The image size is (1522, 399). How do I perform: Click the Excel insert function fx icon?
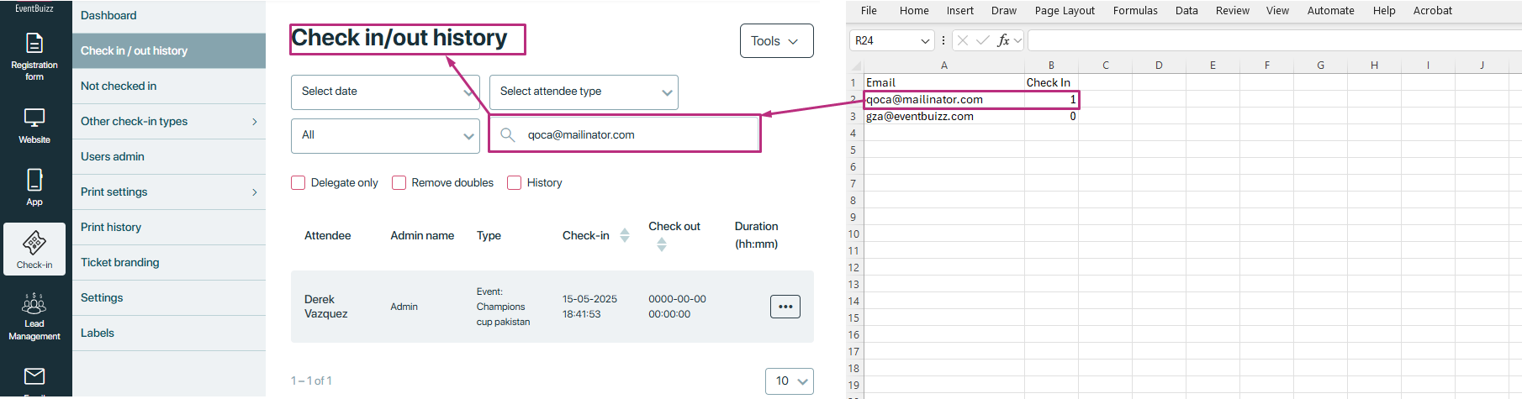(x=1003, y=40)
